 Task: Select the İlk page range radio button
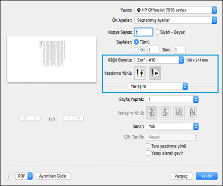point(136,50)
